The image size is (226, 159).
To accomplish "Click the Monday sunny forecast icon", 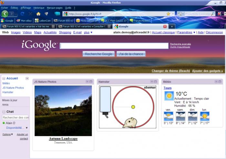I will [205, 116].
